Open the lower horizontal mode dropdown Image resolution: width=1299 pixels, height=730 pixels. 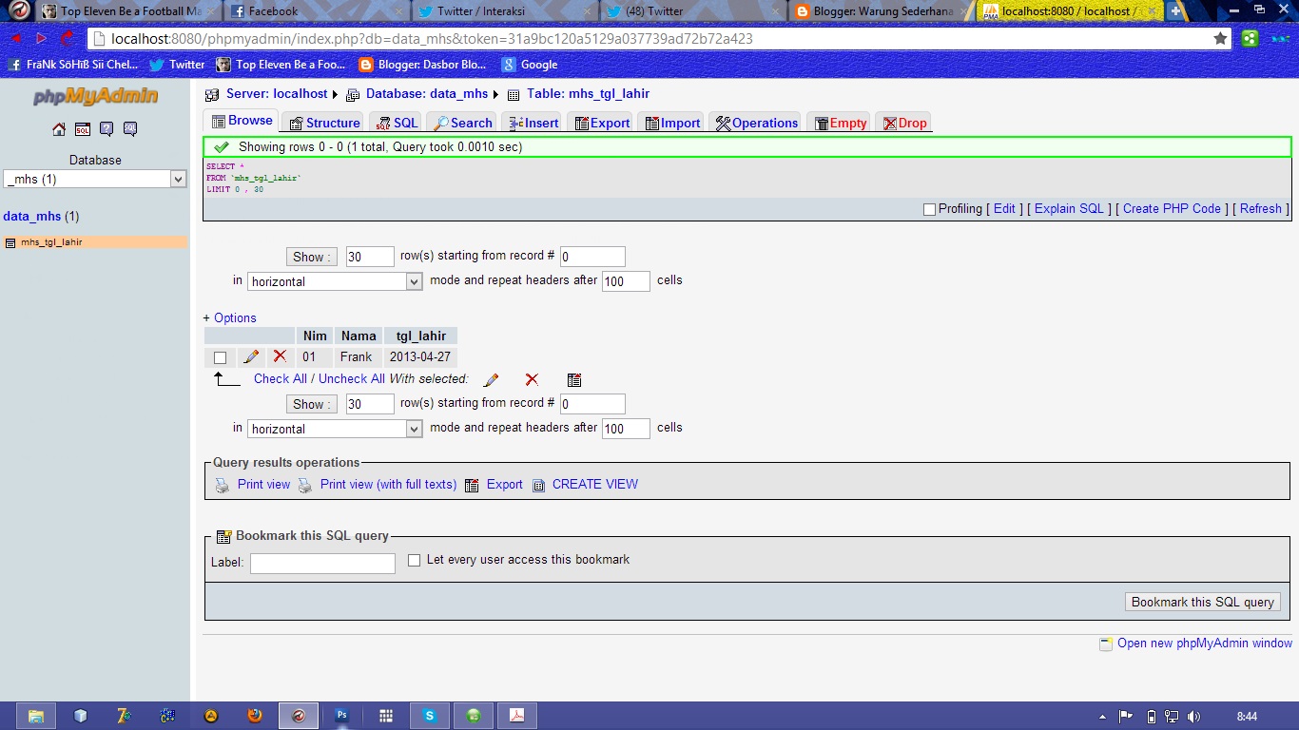pyautogui.click(x=335, y=429)
